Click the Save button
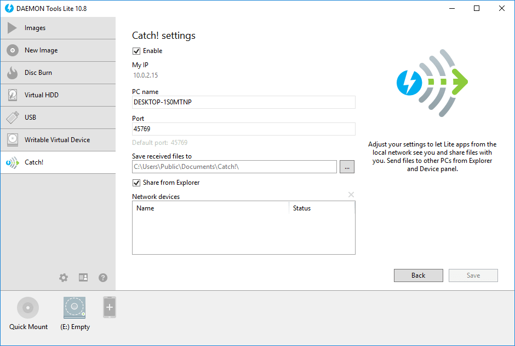The width and height of the screenshot is (515, 346). pyautogui.click(x=473, y=275)
